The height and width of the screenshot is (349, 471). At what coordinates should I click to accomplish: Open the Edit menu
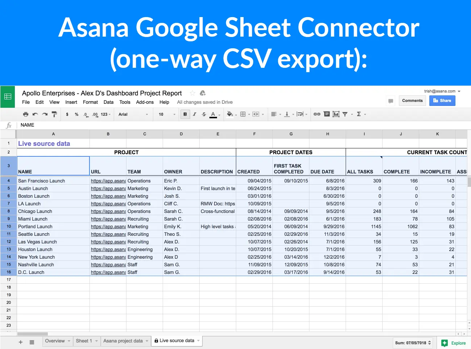39,102
